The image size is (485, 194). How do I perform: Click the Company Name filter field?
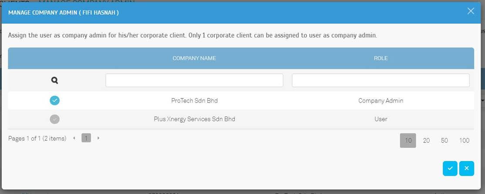[194, 80]
